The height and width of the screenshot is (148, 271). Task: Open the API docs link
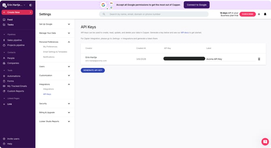[184, 33]
